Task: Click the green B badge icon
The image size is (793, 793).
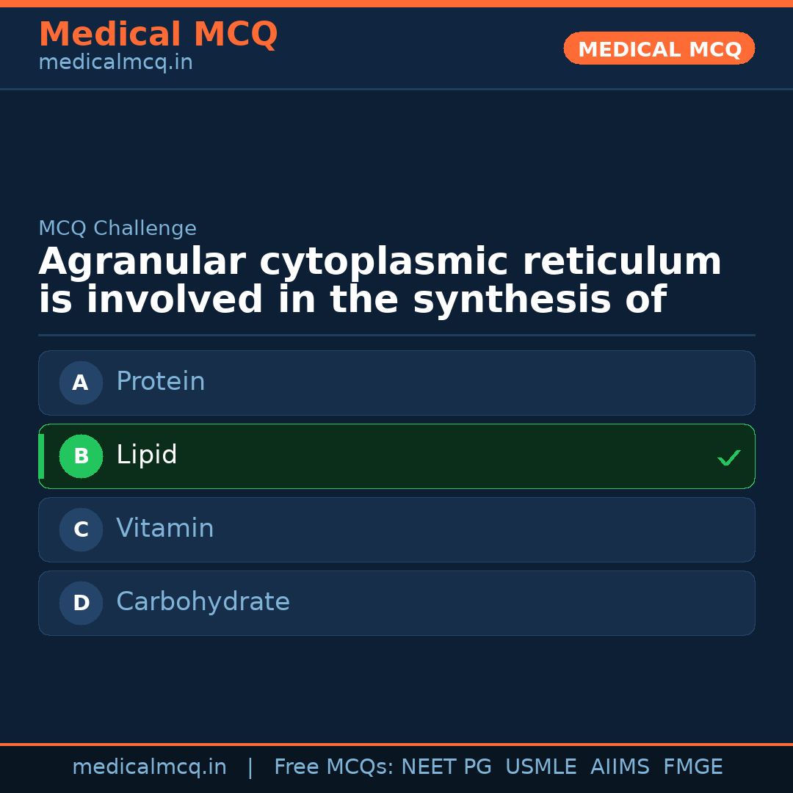Action: pos(81,456)
